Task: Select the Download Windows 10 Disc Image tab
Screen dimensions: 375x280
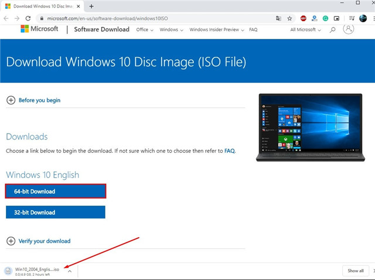Action: [42, 6]
